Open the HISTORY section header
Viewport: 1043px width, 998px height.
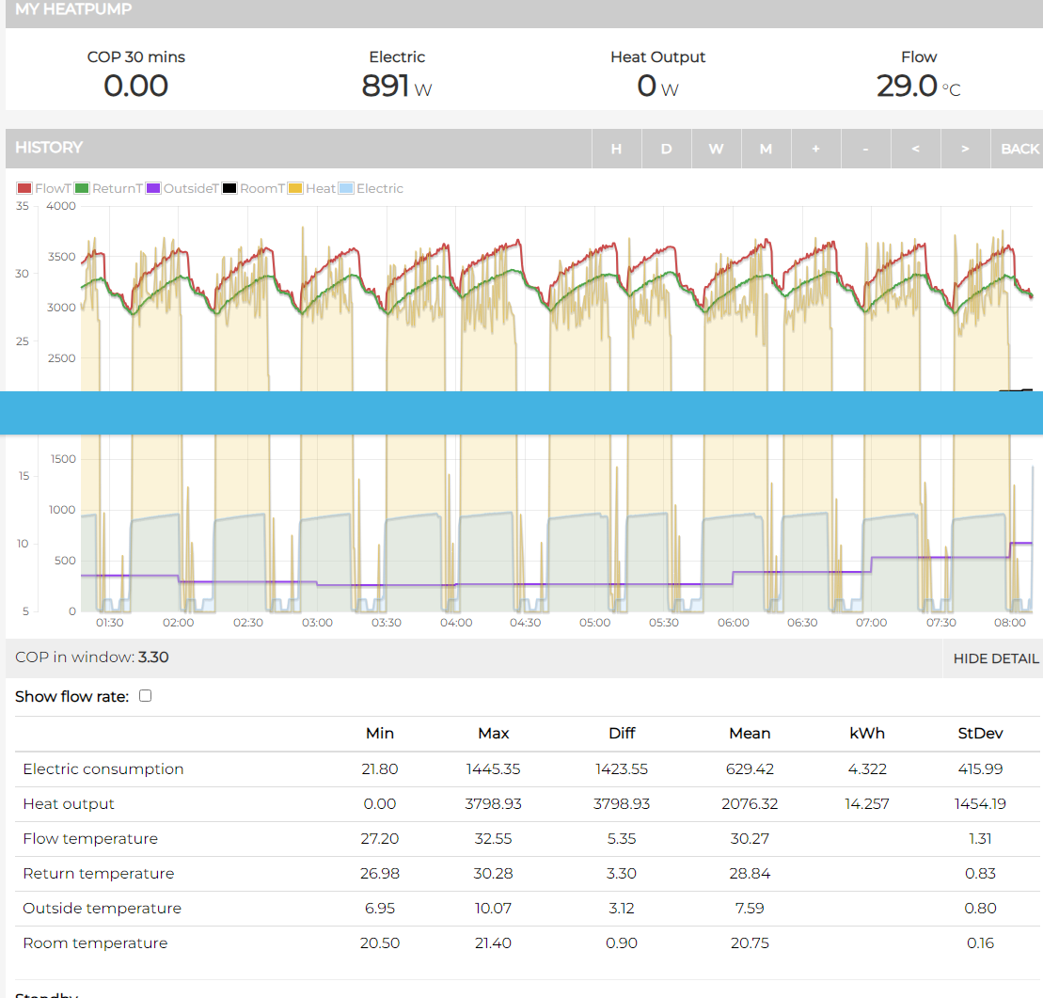pyautogui.click(x=49, y=148)
